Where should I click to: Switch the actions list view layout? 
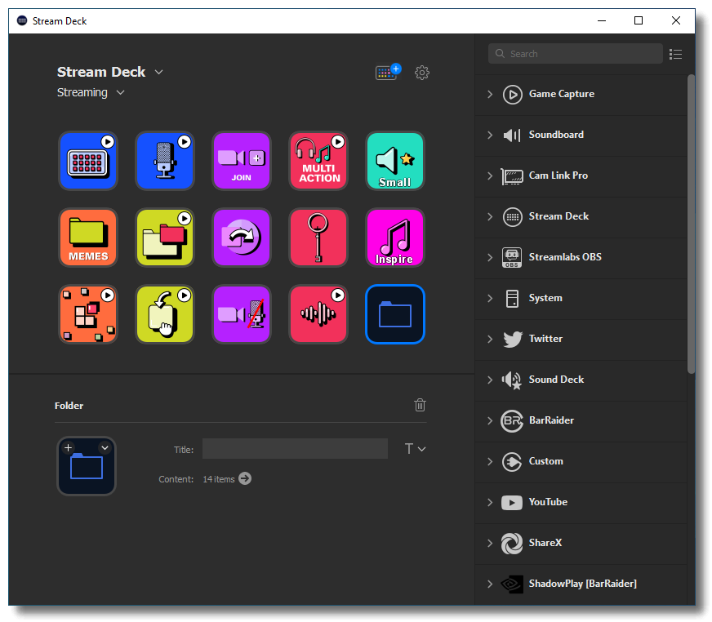(x=676, y=54)
